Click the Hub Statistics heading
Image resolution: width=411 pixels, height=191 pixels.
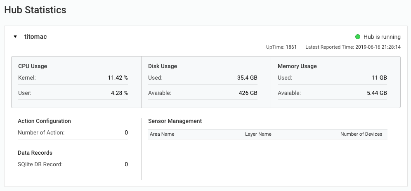35,10
